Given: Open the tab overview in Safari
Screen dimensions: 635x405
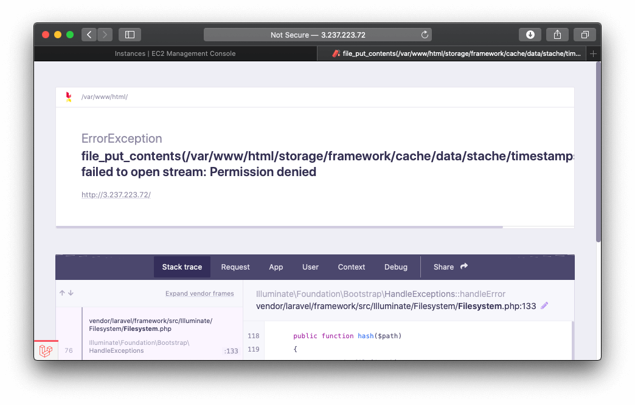Looking at the screenshot, I should [x=585, y=35].
